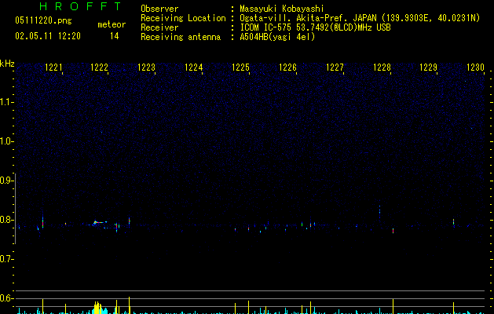
Task: Click the HROFFT title text
Action: [x=80, y=6]
